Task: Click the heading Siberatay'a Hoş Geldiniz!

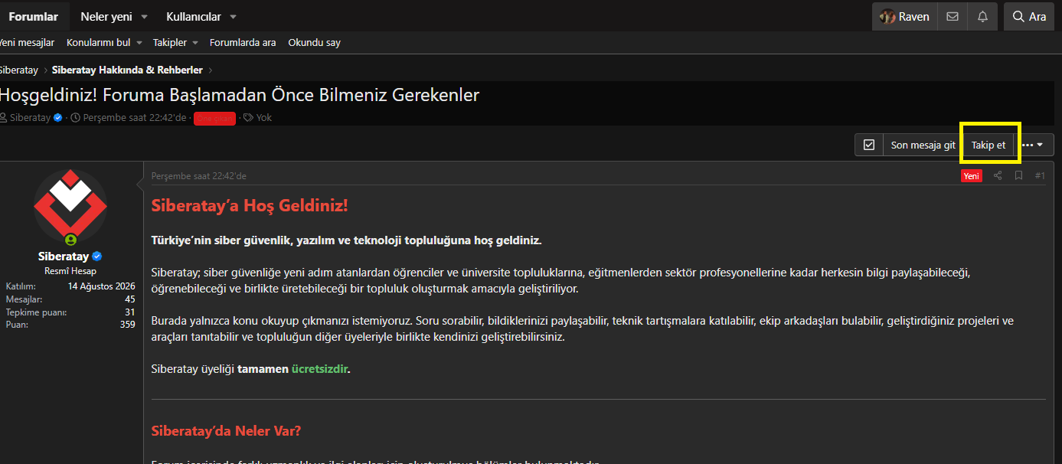Action: point(250,206)
